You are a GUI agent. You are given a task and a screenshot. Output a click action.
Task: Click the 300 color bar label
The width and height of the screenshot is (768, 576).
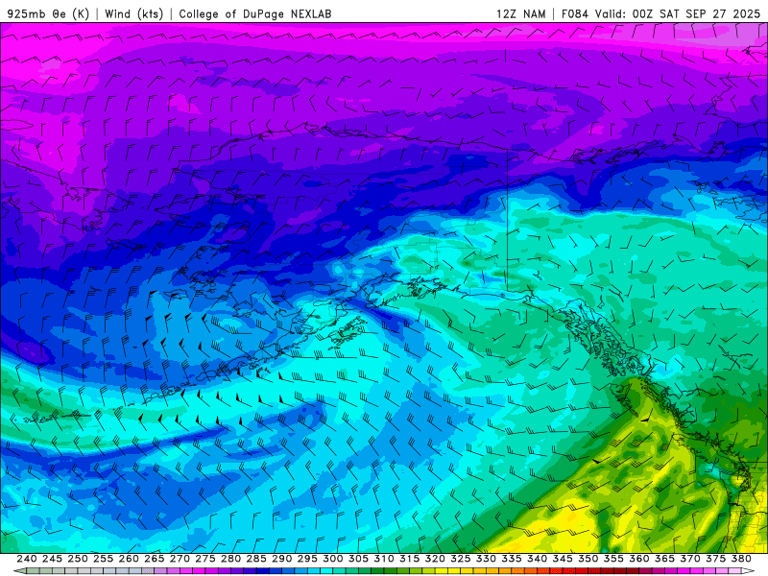click(332, 559)
